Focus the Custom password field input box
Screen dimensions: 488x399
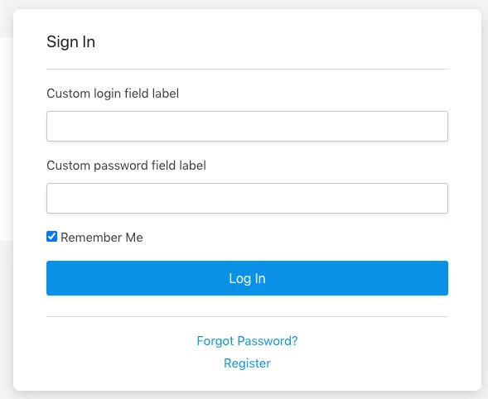point(247,198)
